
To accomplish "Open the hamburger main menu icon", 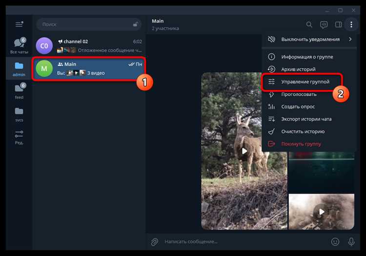I will pyautogui.click(x=19, y=24).
